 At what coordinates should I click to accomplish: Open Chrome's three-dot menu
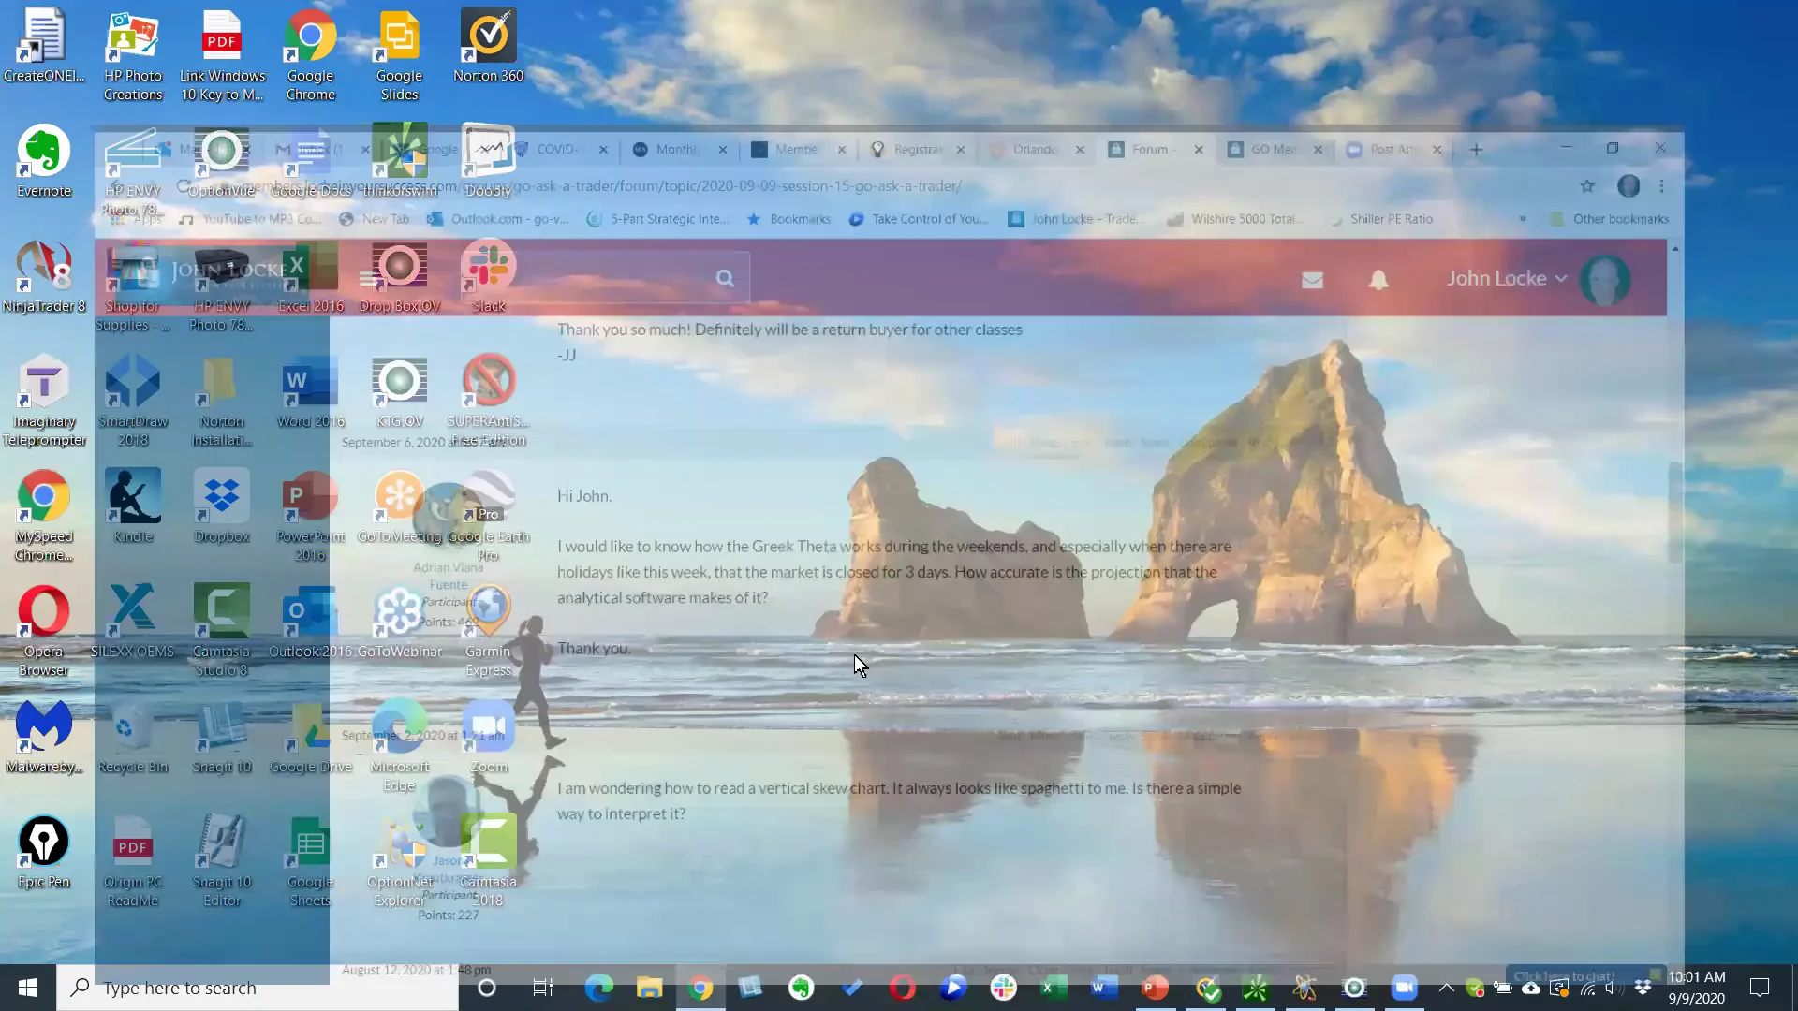tap(1661, 186)
